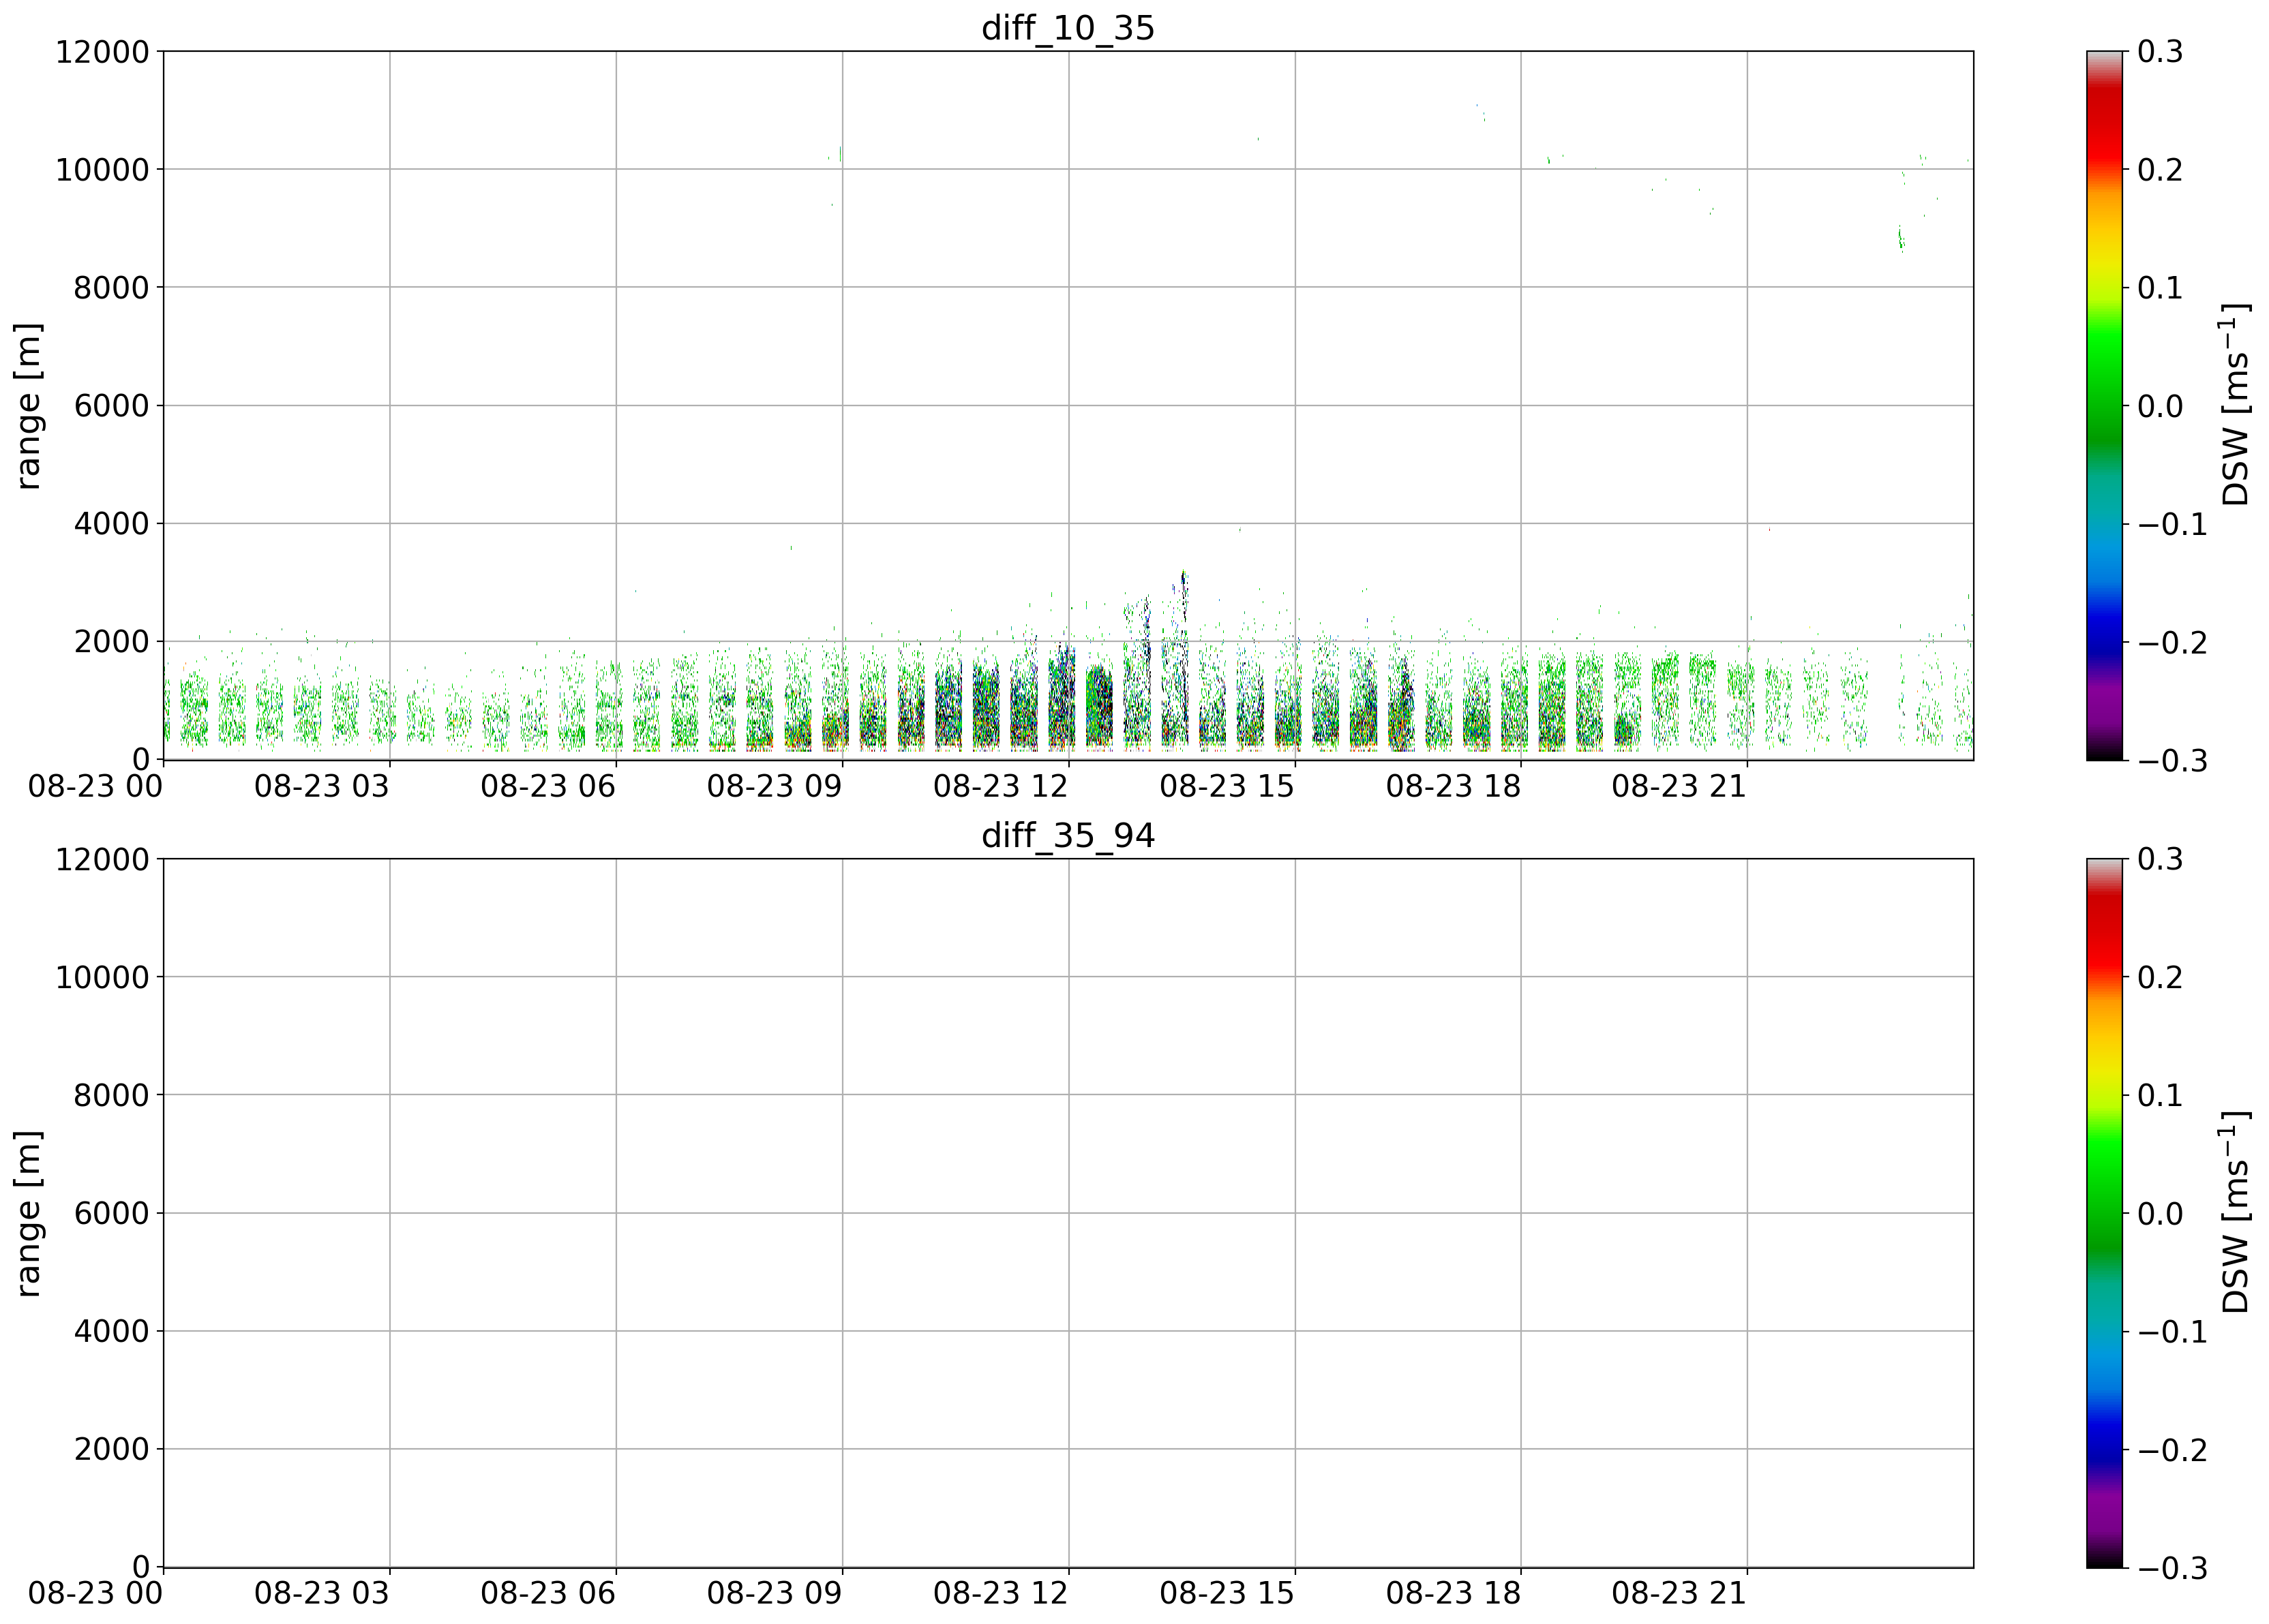Click the 08-23 06 x-tick under diff_35_94
Image resolution: width=2269 pixels, height=1624 pixels.
click(547, 1593)
